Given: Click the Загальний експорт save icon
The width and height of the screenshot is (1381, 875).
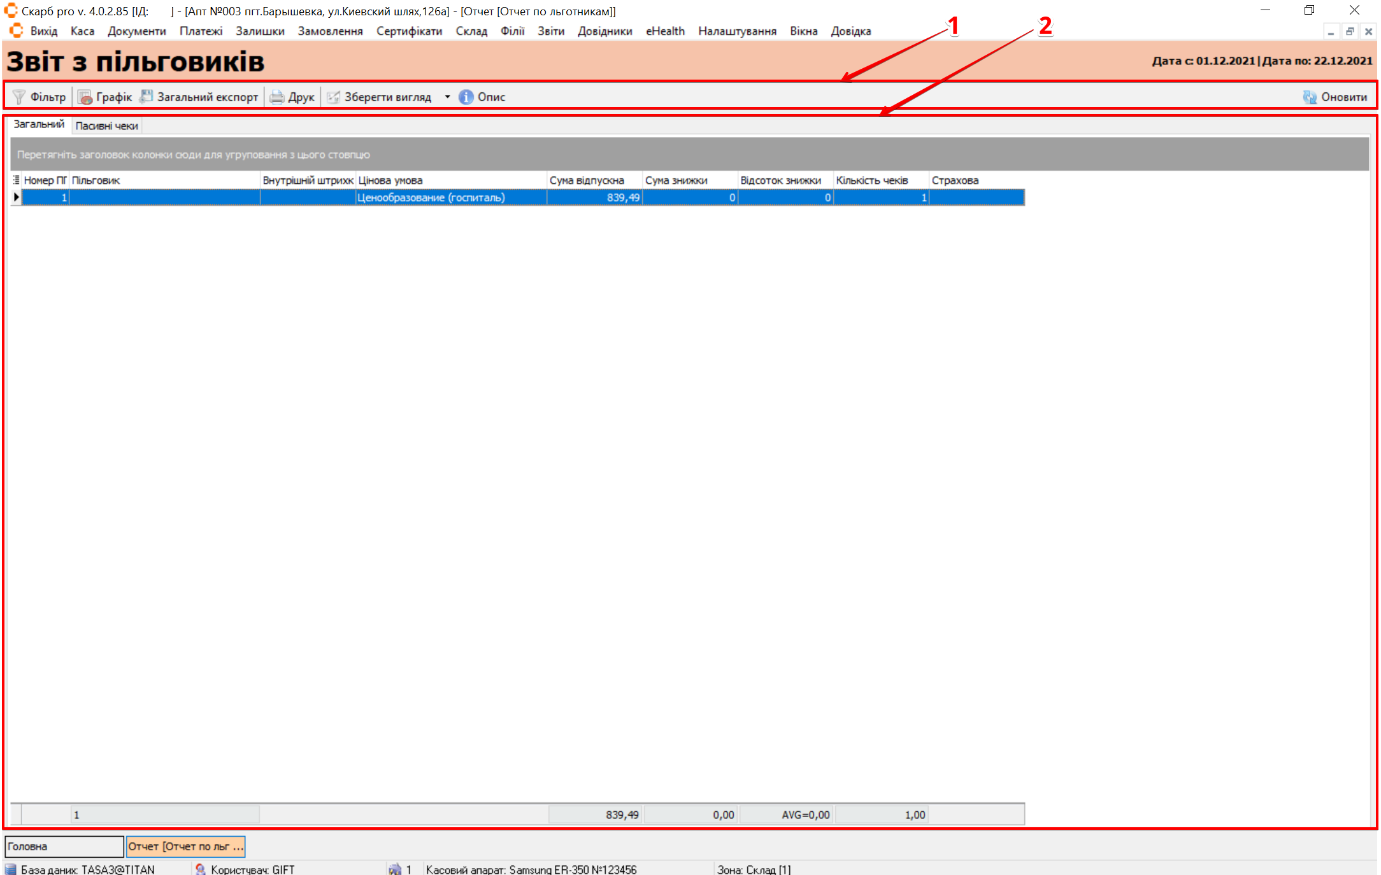Looking at the screenshot, I should tap(147, 97).
